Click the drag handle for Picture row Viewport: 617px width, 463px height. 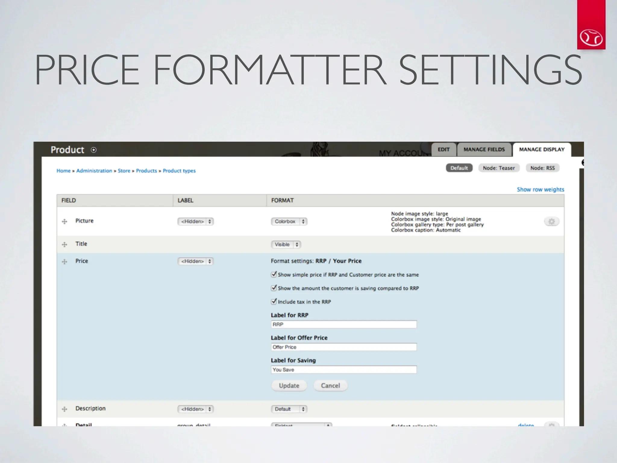(x=64, y=222)
